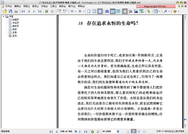Open the 高级(A) menu
Image resolution: width=188 pixels, height=134 pixels.
(62, 6)
